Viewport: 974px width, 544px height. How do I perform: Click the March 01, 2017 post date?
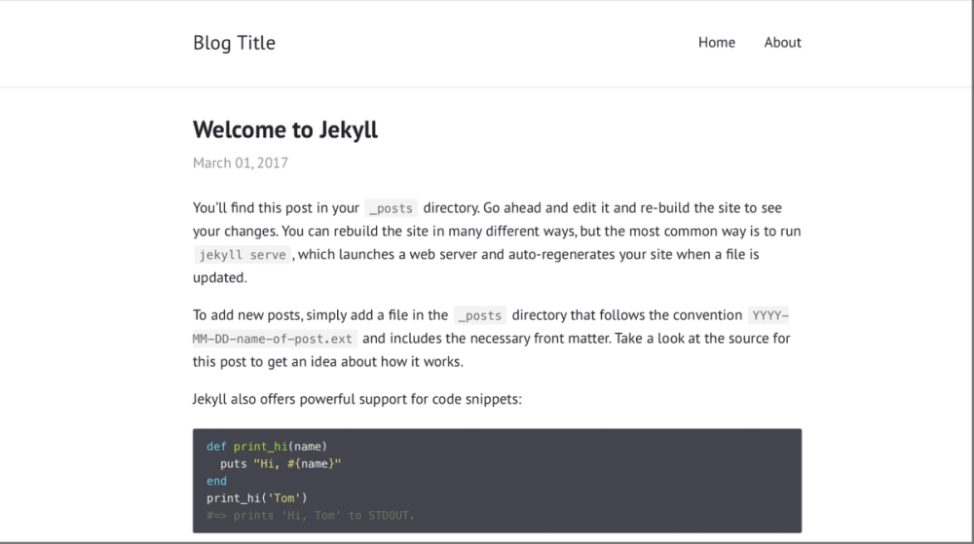240,163
